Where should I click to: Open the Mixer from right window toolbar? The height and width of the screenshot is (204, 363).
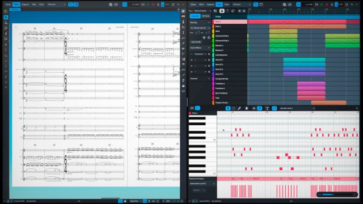click(290, 5)
